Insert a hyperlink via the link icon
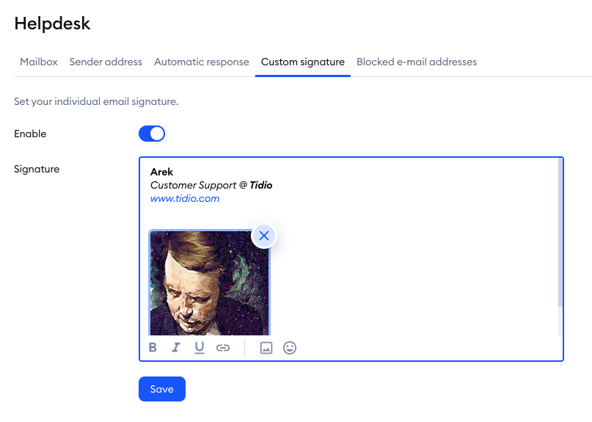Viewport: 592px width, 422px height. pyautogui.click(x=223, y=348)
